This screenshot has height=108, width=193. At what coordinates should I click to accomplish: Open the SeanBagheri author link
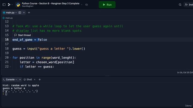pyautogui.click(x=27, y=6)
